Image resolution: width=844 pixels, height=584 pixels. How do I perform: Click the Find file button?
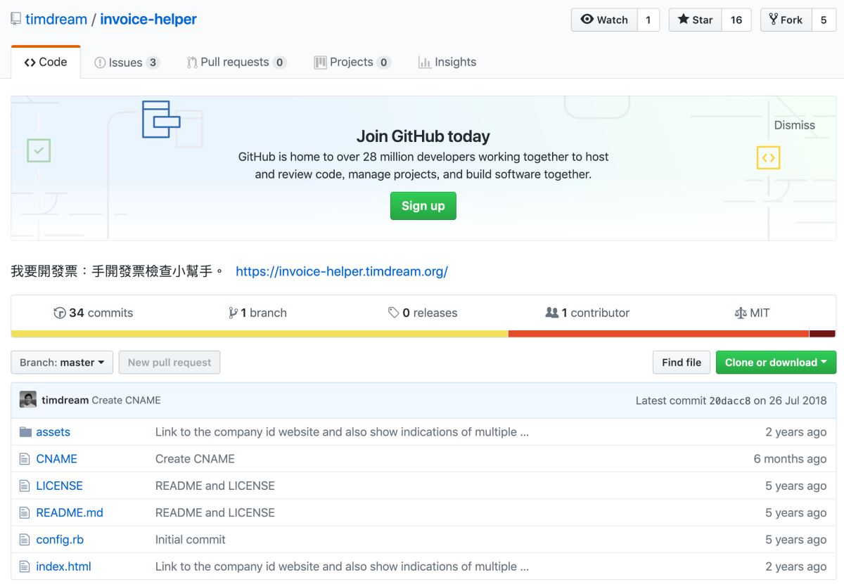click(682, 363)
